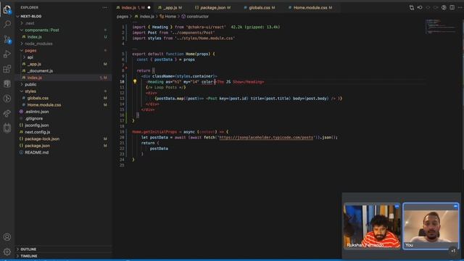Open the Manage gear icon
This screenshot has width=464, height=261.
(x=7, y=252)
